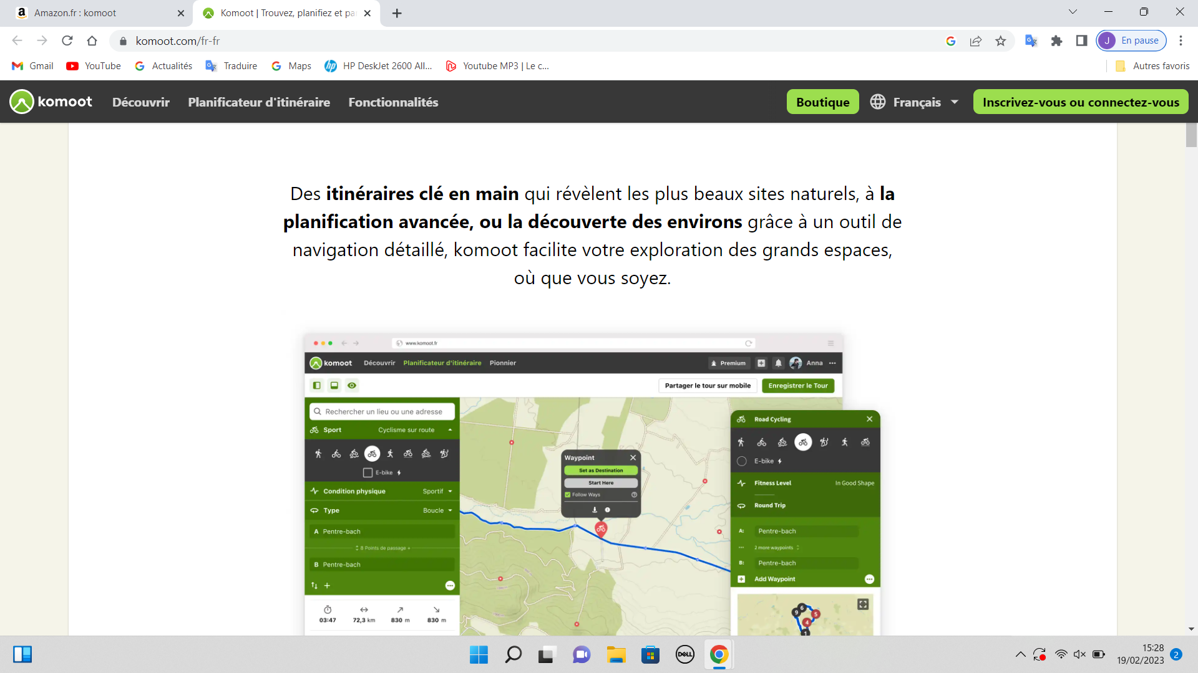The image size is (1198, 673).
Task: Show hidden system tray icons
Action: tap(1020, 654)
